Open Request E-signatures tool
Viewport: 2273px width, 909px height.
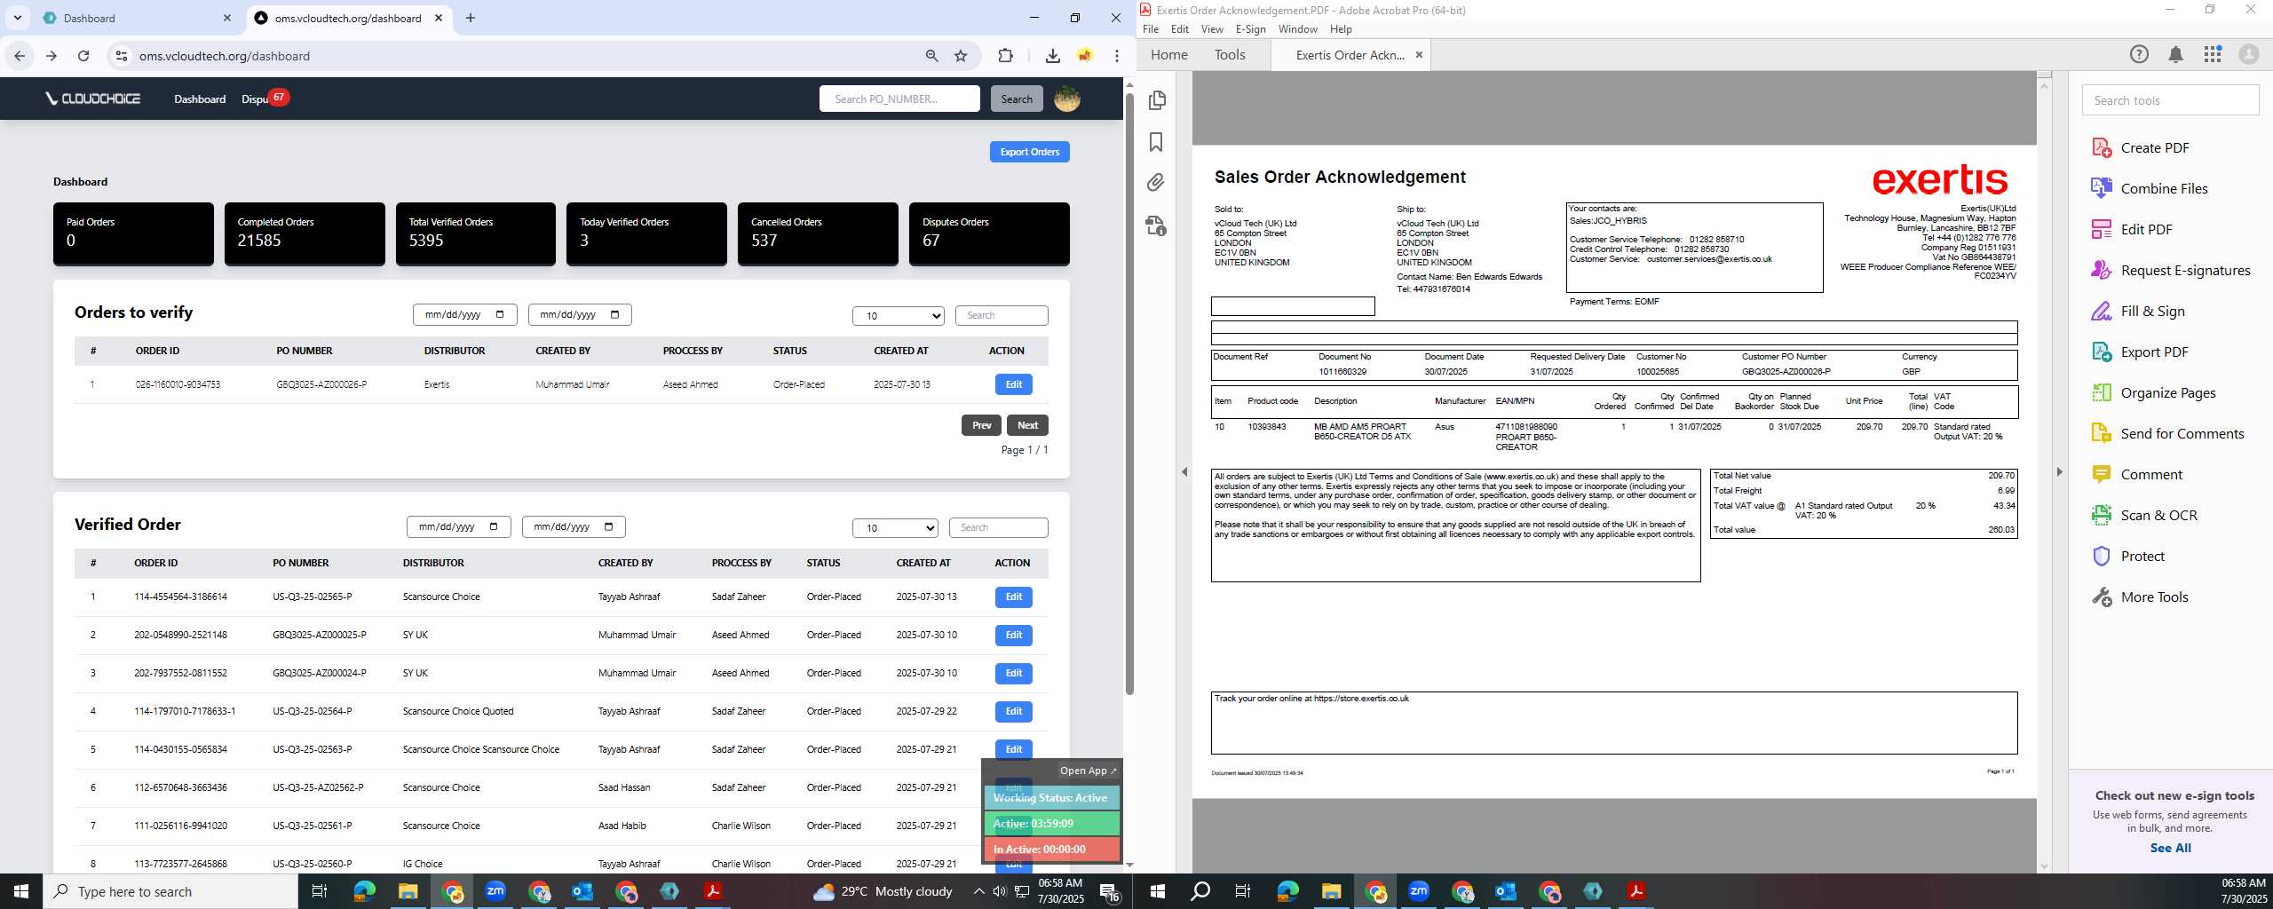[x=2171, y=270]
